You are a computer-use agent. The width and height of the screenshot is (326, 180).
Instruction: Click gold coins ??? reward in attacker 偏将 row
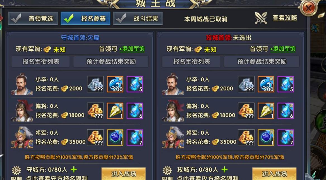(246, 111)
